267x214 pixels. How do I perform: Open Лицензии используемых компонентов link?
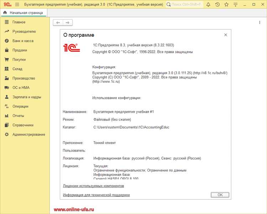[94, 186]
